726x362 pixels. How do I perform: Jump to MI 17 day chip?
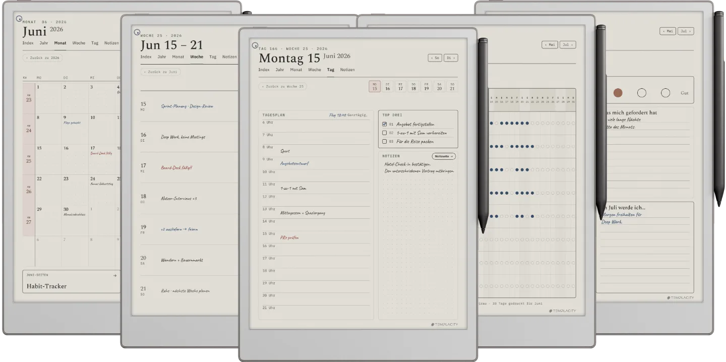tap(400, 87)
